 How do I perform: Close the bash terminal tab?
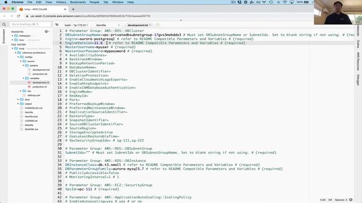(88, 25)
